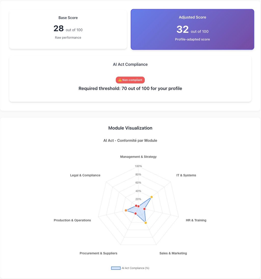Click the Procurement & Suppliers axis label

(x=98, y=253)
